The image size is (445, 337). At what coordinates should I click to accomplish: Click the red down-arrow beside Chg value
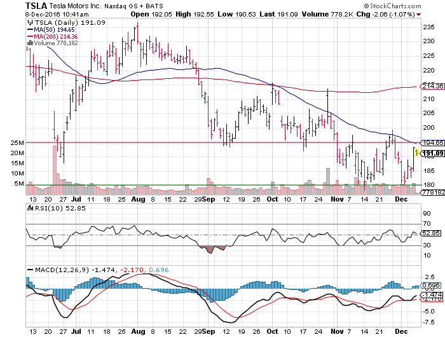click(x=419, y=15)
